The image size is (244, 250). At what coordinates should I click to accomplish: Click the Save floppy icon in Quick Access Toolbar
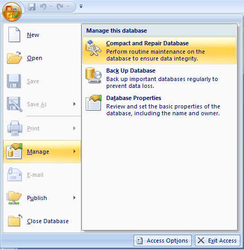[x=32, y=7]
